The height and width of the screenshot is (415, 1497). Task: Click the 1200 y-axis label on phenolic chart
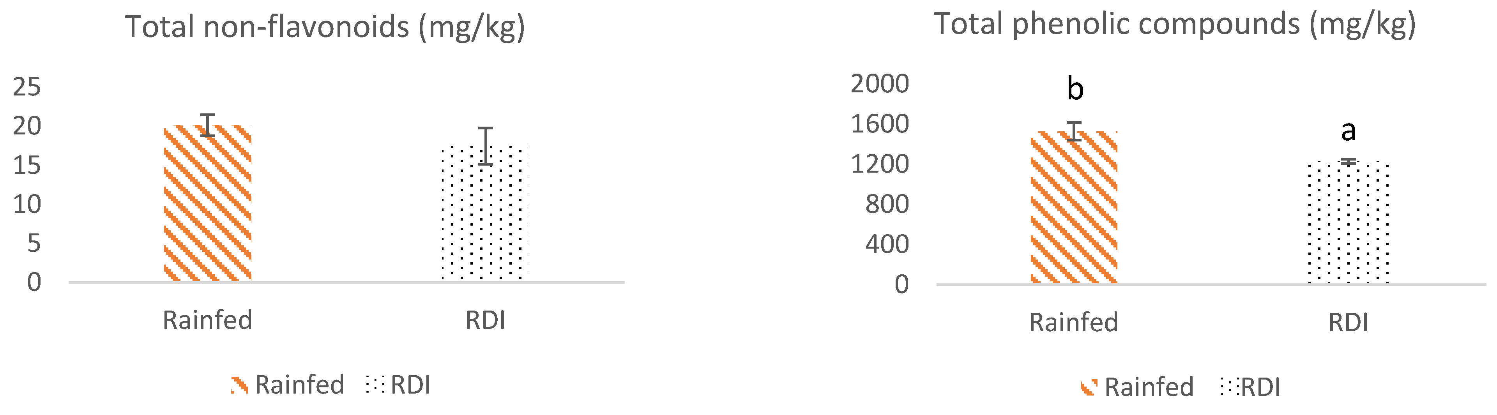pyautogui.click(x=879, y=164)
